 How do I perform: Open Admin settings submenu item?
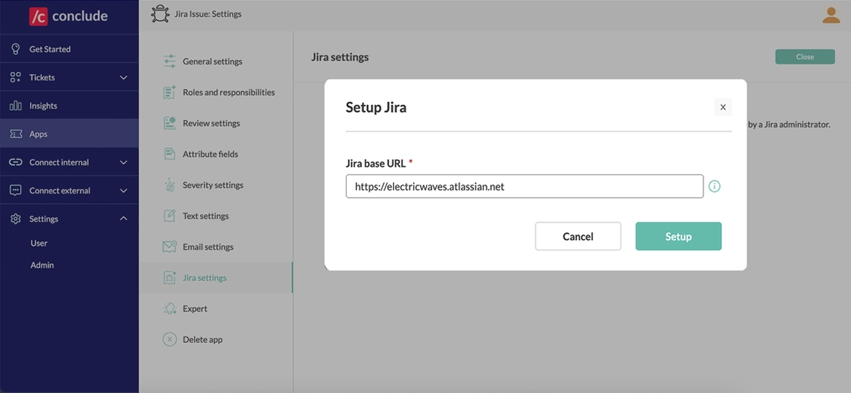click(42, 265)
